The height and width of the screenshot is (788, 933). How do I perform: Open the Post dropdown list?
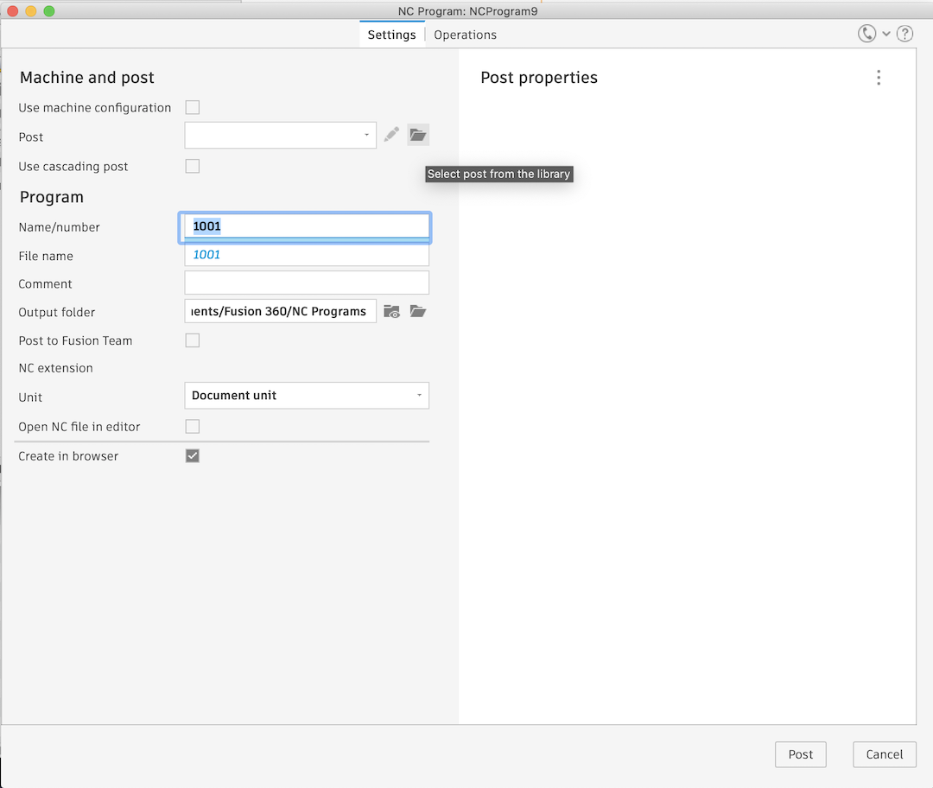coord(280,136)
